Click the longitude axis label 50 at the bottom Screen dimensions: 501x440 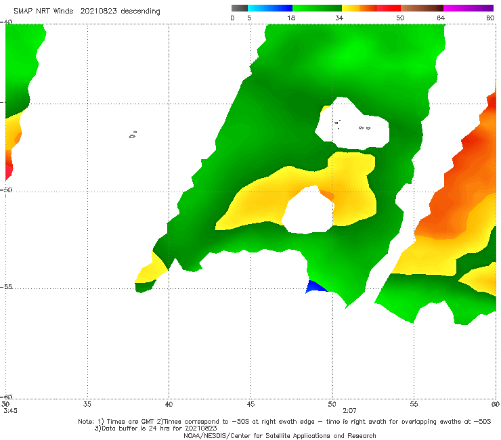(332, 404)
